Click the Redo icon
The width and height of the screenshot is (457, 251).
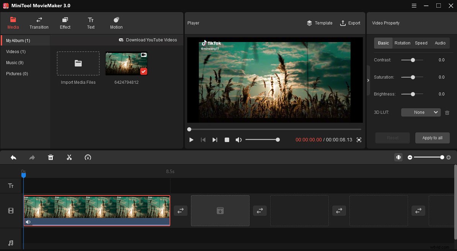(x=32, y=157)
